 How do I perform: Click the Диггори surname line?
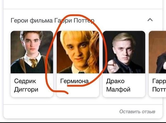pyautogui.click(x=26, y=90)
